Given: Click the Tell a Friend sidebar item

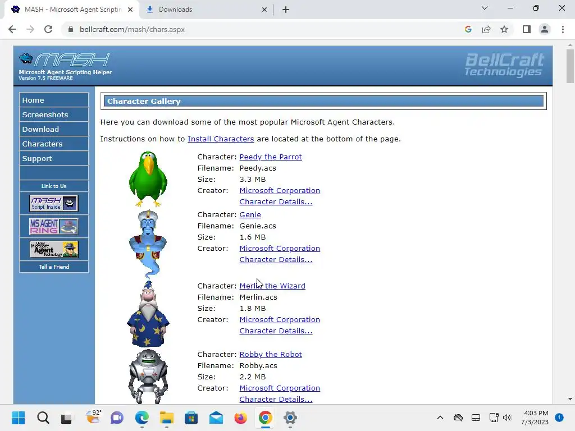Looking at the screenshot, I should (54, 267).
